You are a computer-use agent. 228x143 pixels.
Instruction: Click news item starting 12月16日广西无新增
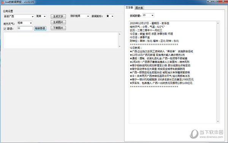point(157,55)
